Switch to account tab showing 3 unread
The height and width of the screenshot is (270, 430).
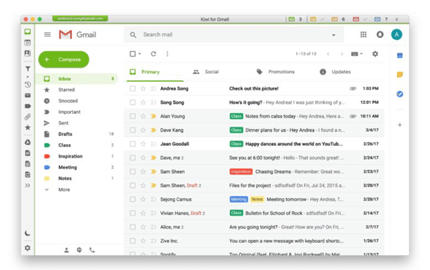(x=295, y=19)
